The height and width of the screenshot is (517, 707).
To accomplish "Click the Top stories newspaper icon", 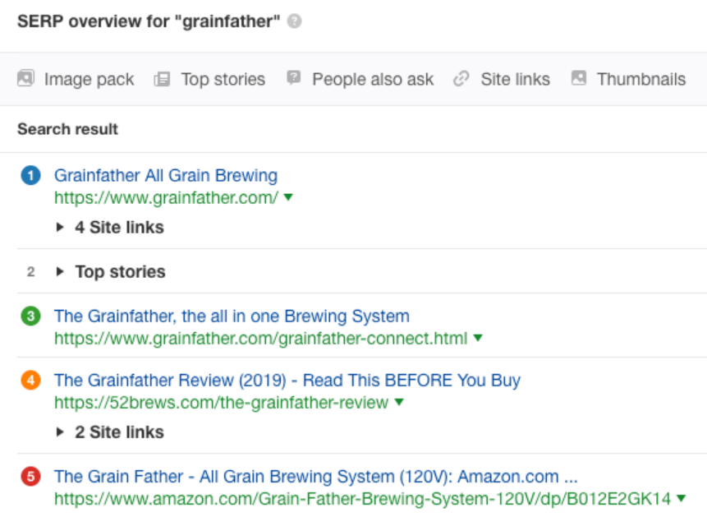I will click(162, 80).
